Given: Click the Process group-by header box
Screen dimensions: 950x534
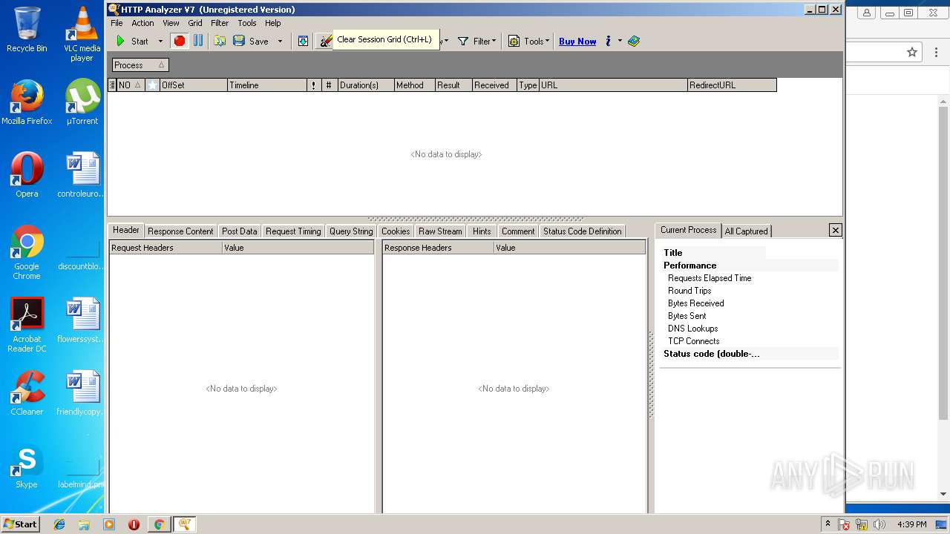Looking at the screenshot, I should pyautogui.click(x=140, y=65).
